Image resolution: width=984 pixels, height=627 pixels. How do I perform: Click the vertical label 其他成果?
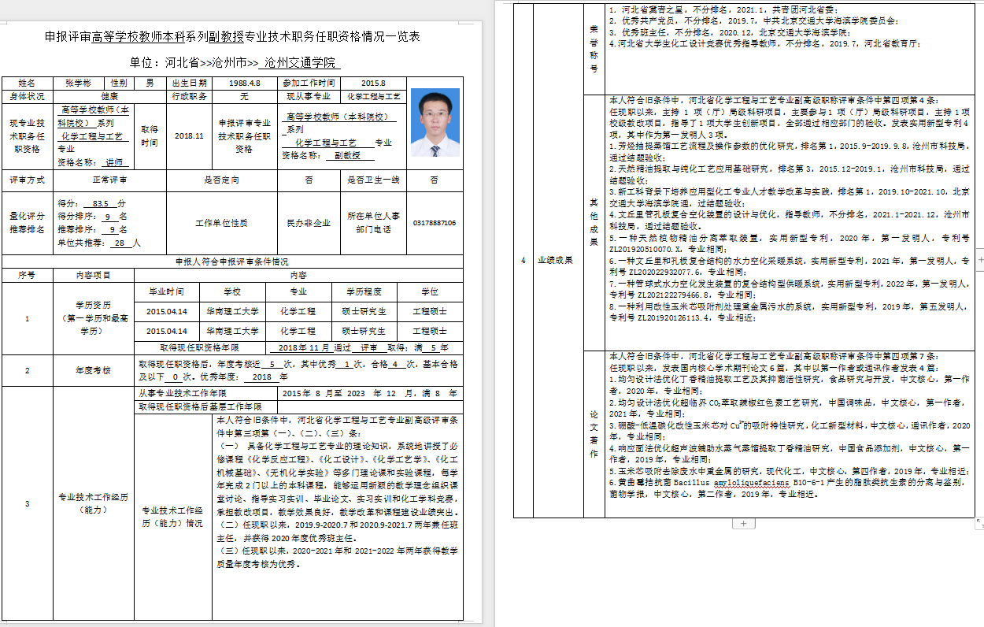594,222
